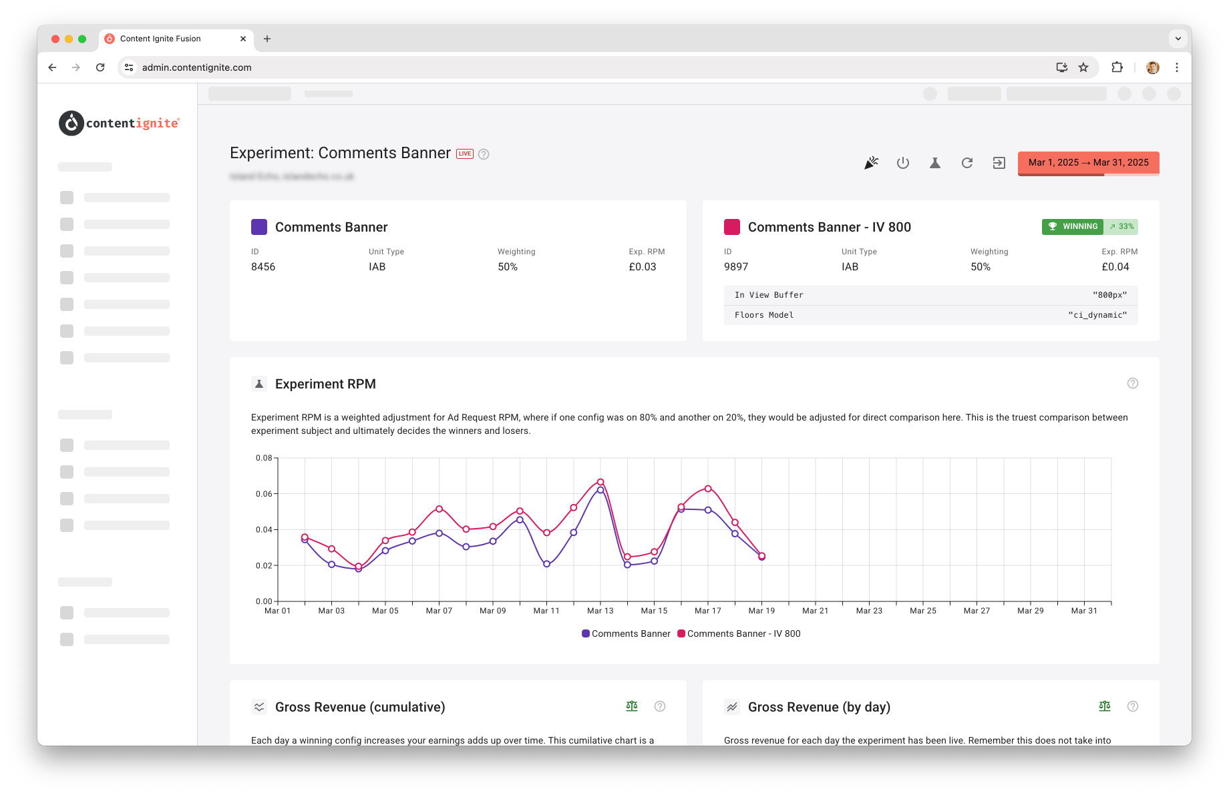This screenshot has height=795, width=1229.
Task: View site information icon in address bar
Action: tap(130, 67)
